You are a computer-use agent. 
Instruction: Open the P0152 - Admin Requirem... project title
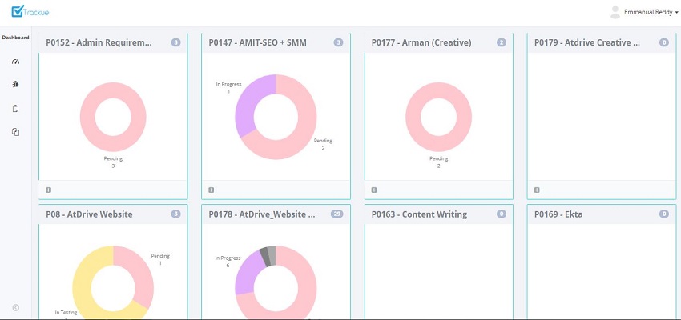click(99, 42)
